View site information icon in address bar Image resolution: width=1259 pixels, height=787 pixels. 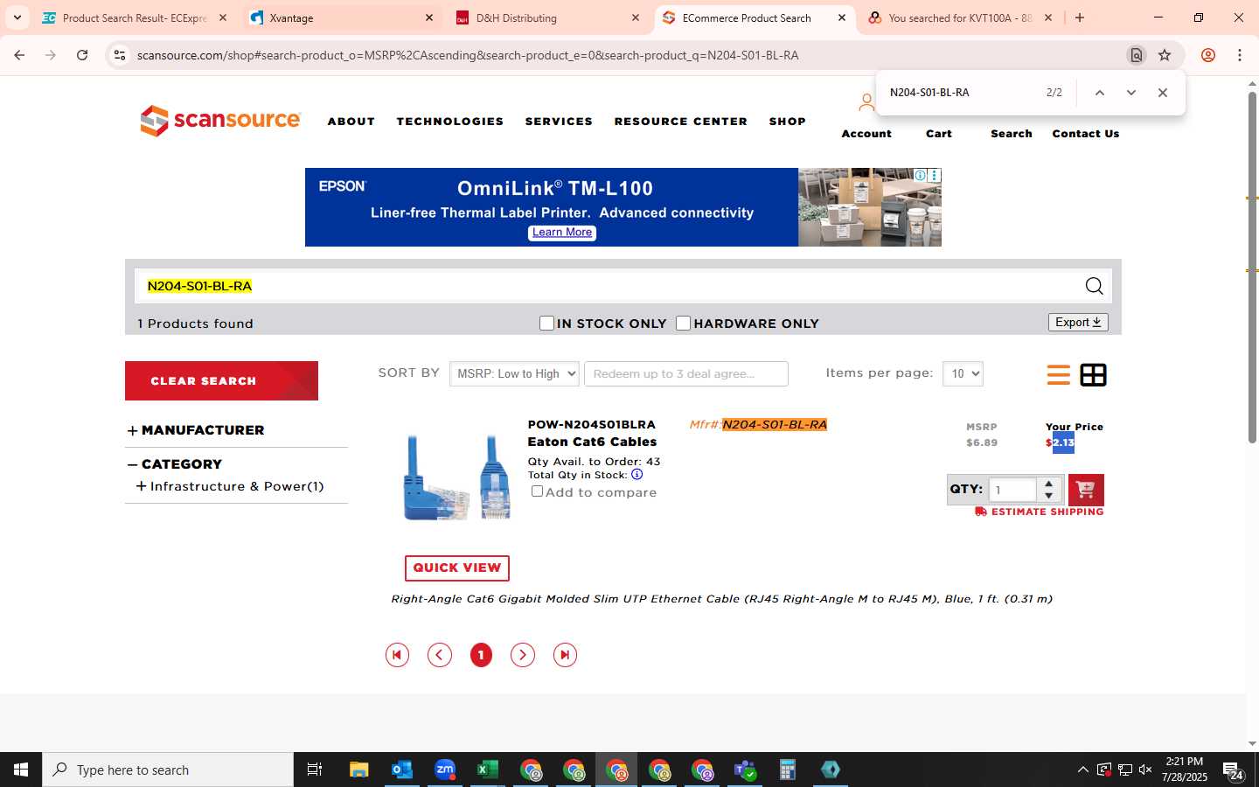pyautogui.click(x=120, y=55)
